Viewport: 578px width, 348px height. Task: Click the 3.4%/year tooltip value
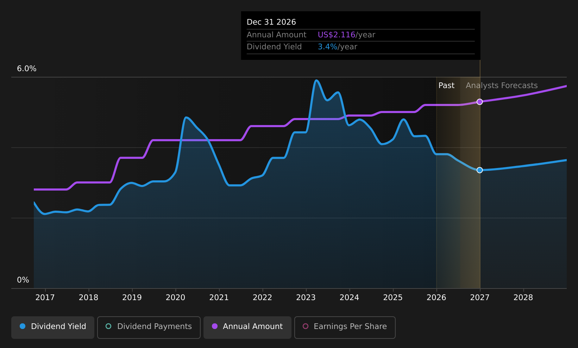coord(337,47)
